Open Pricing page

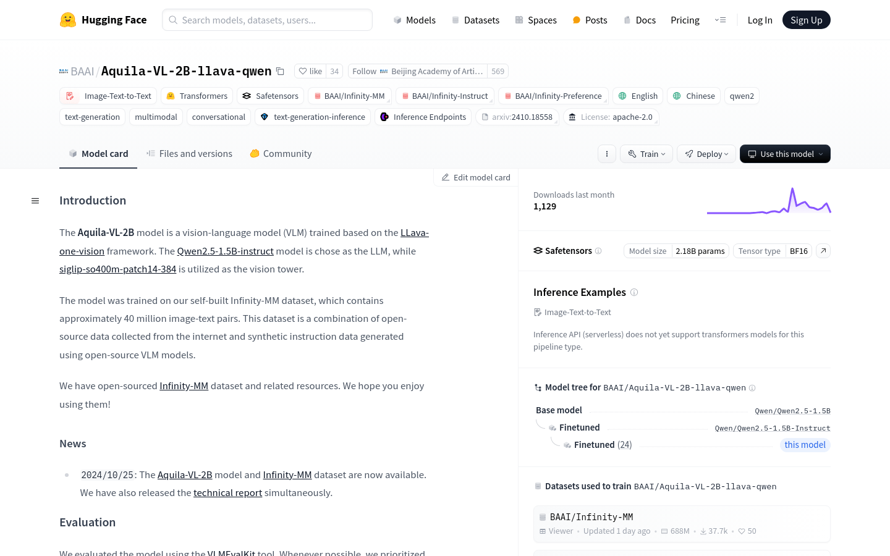tap(685, 20)
